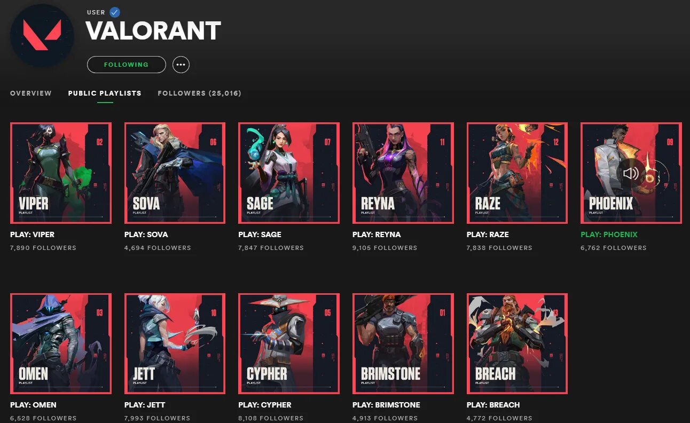Viewport: 690px width, 423px height.
Task: Open the Jett playlist cover
Action: point(175,343)
